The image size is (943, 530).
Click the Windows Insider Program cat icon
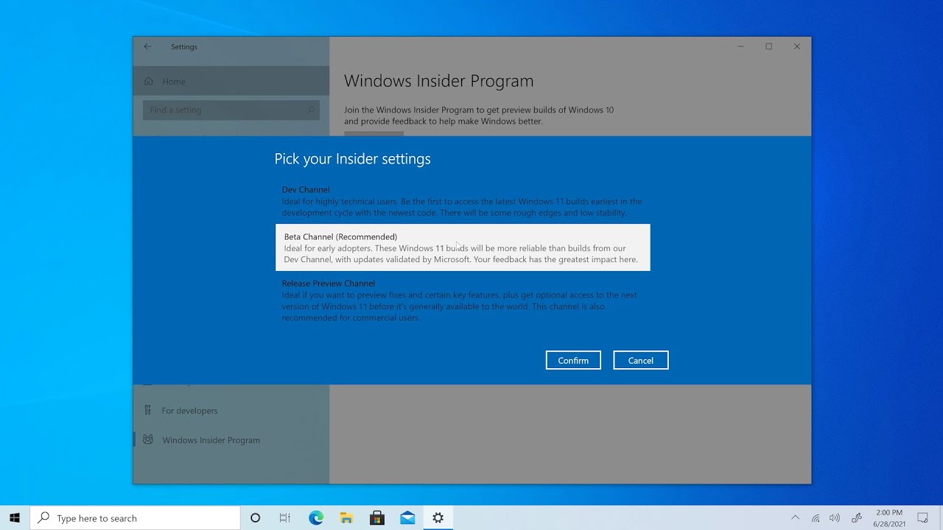[148, 439]
